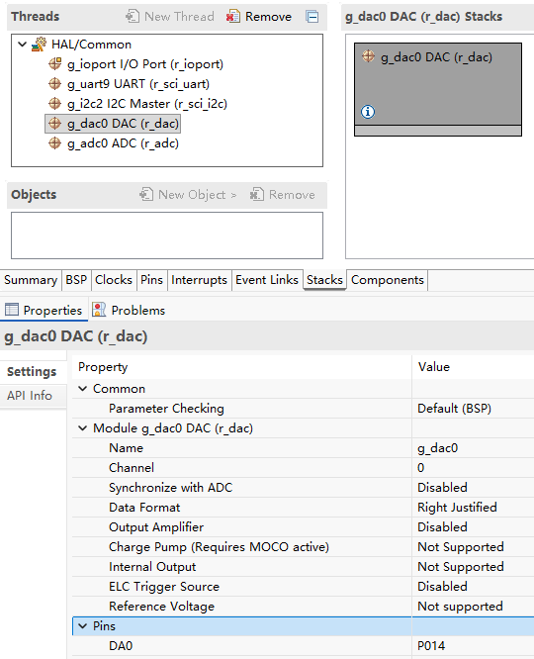
Task: Select the Charge Pump property row label
Action: click(219, 547)
